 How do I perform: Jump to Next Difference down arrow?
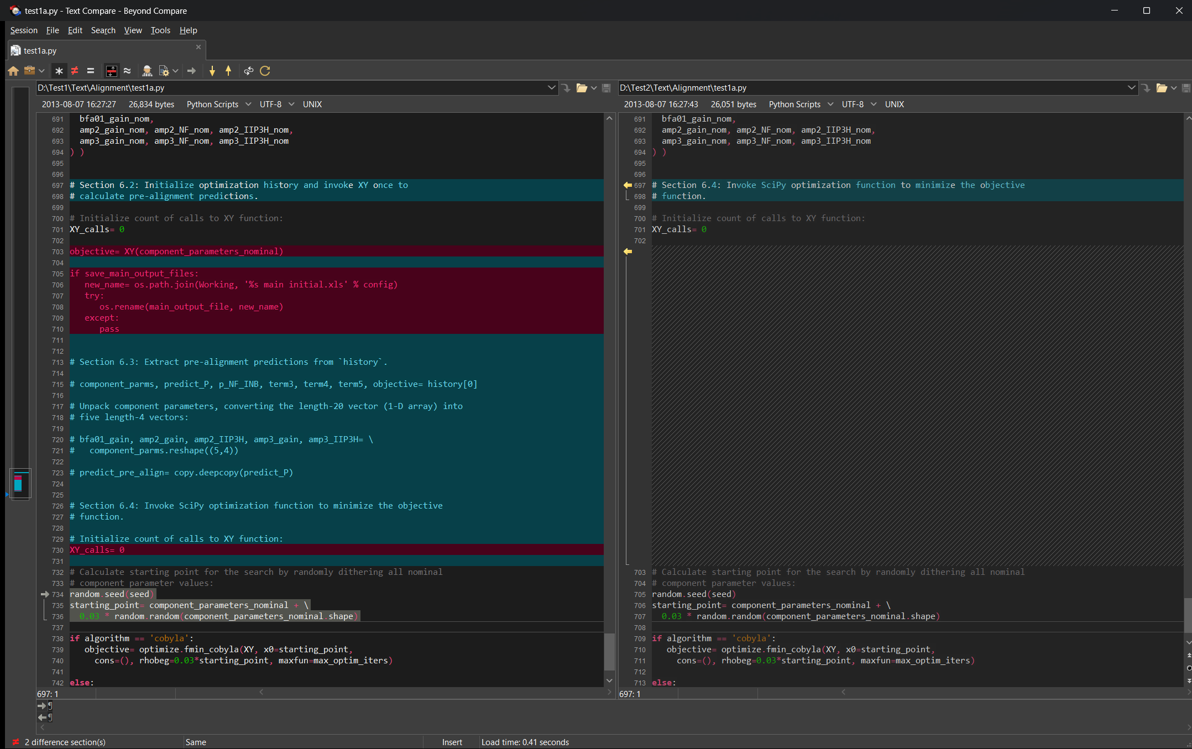pos(212,71)
